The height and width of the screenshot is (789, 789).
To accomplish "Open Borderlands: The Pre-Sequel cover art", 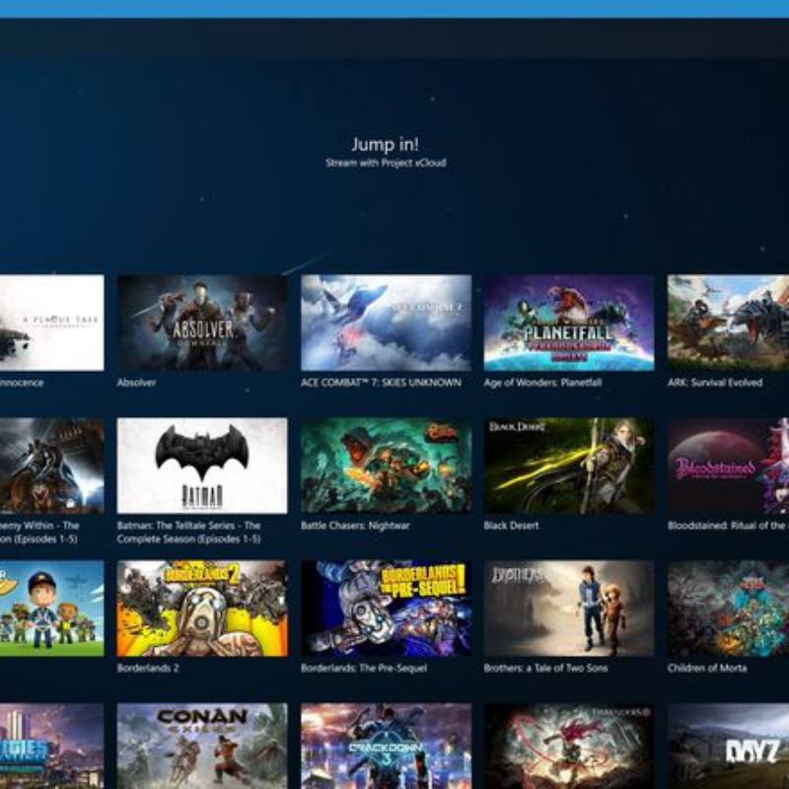I will pyautogui.click(x=386, y=609).
